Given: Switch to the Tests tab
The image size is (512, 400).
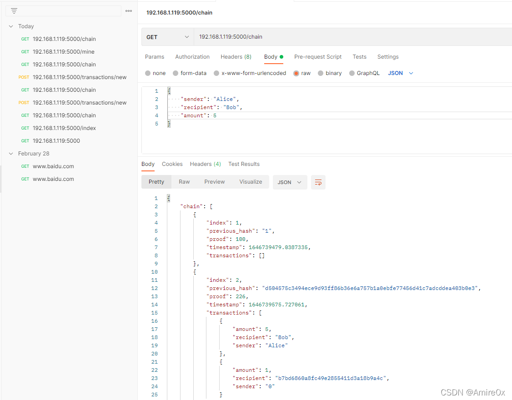Looking at the screenshot, I should click(x=360, y=57).
